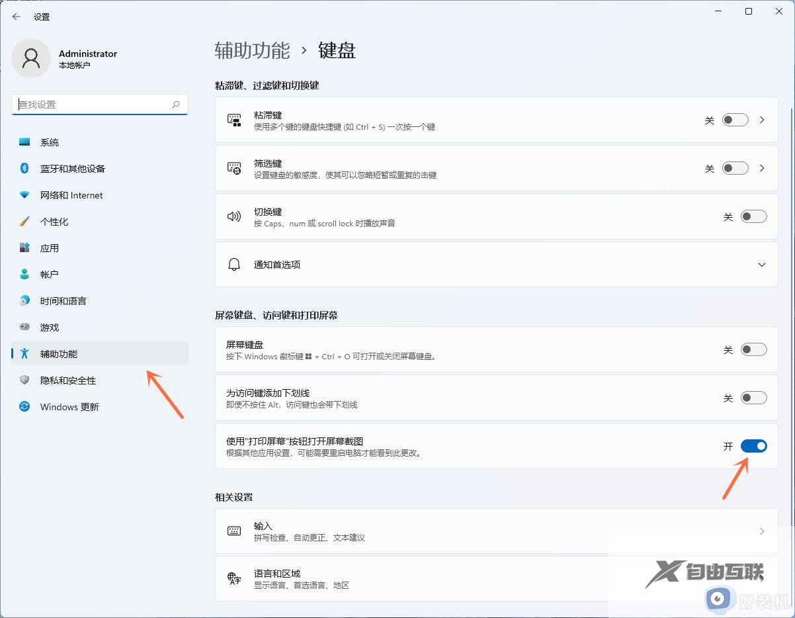Click the 个性化 brush icon
This screenshot has width=795, height=618.
coord(24,221)
